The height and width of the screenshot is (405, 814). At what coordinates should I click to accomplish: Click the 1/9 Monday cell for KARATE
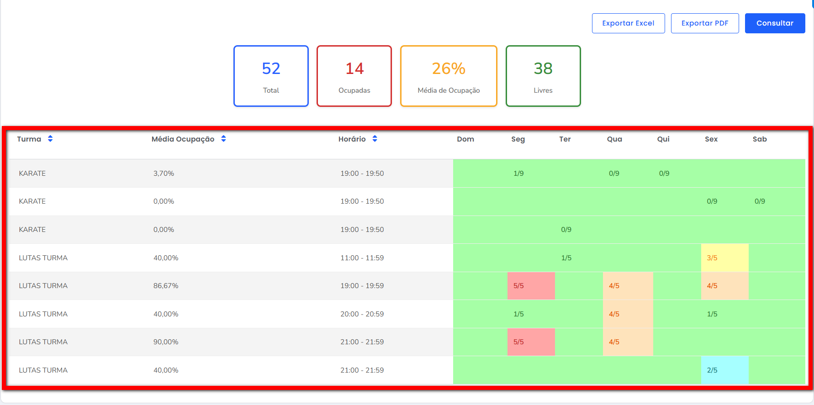pyautogui.click(x=518, y=174)
